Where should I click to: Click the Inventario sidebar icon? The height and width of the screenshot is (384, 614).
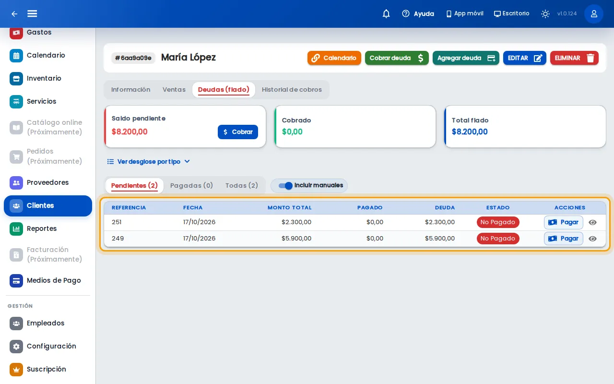point(16,78)
